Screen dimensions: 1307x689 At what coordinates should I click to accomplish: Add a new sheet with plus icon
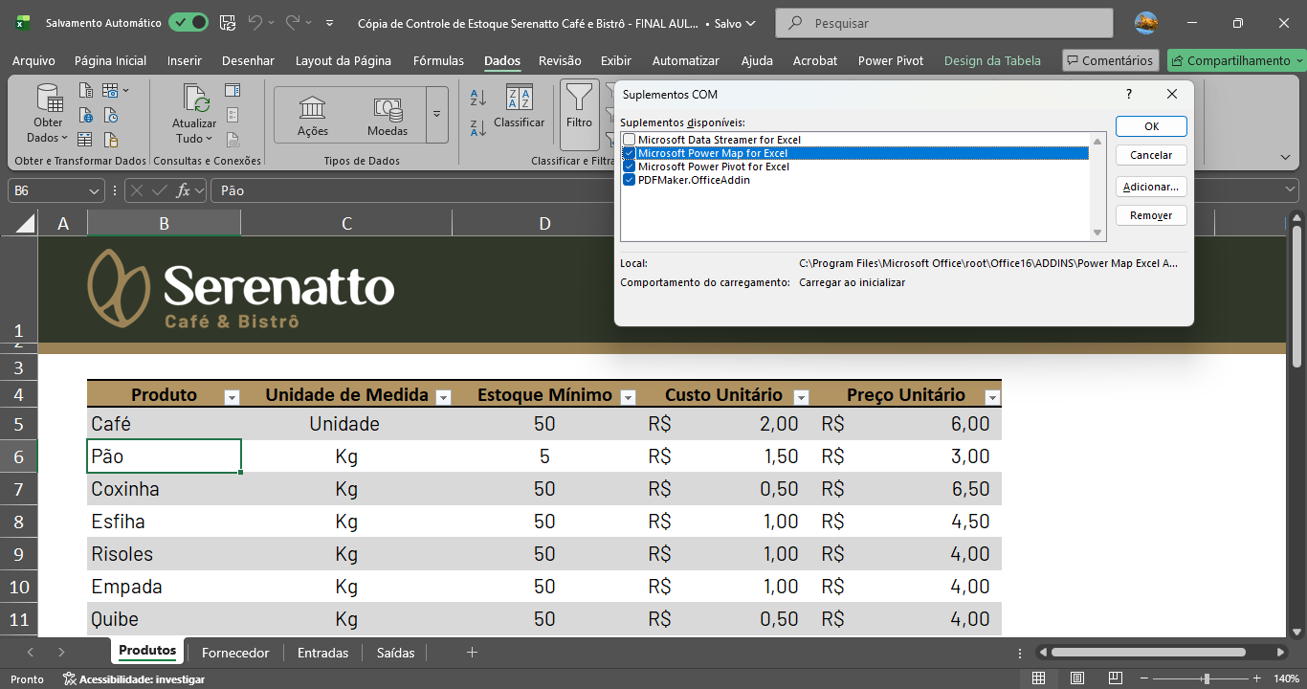pyautogui.click(x=472, y=653)
